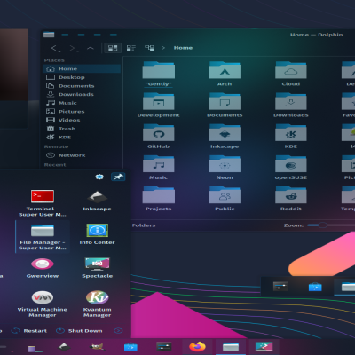Image resolution: width=355 pixels, height=355 pixels.
Task: Open Kvantum Manager
Action: tap(97, 304)
